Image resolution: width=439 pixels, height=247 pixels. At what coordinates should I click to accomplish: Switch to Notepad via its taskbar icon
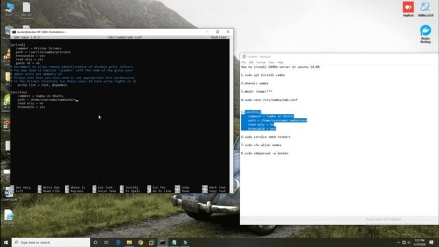pos(174,242)
